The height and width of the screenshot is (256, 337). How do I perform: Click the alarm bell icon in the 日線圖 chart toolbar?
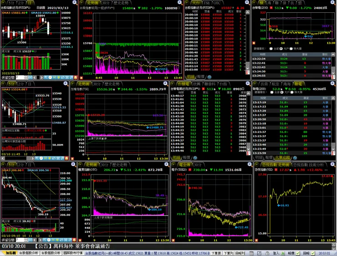coord(76,77)
